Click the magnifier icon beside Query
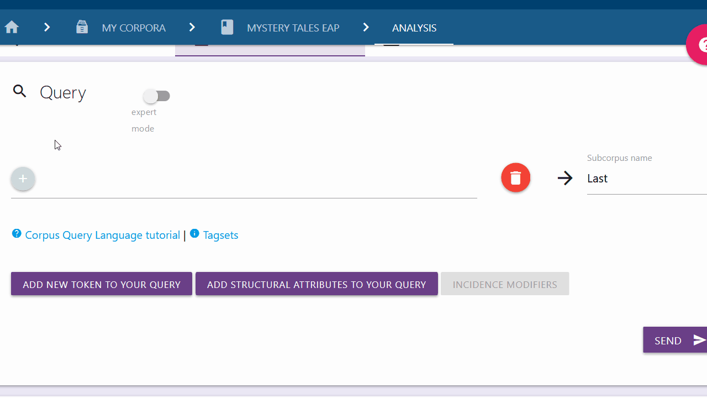This screenshot has width=707, height=398. coord(20,92)
